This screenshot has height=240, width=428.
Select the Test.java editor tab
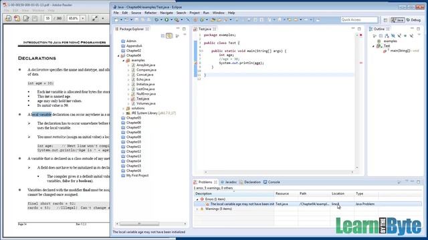pos(204,29)
